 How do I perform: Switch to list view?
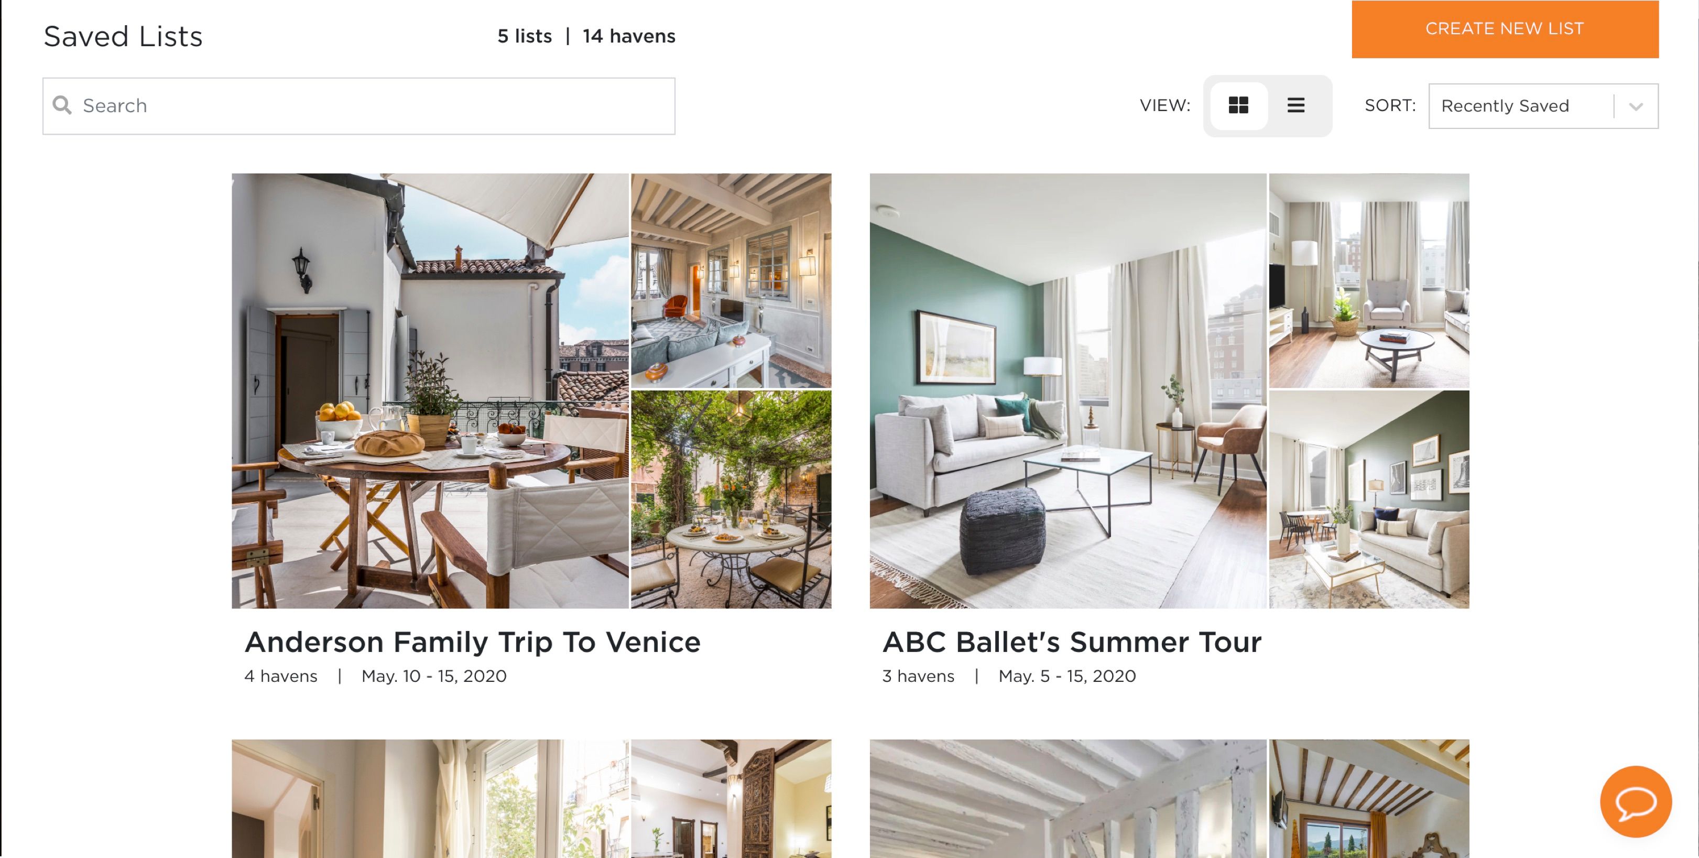(x=1295, y=105)
